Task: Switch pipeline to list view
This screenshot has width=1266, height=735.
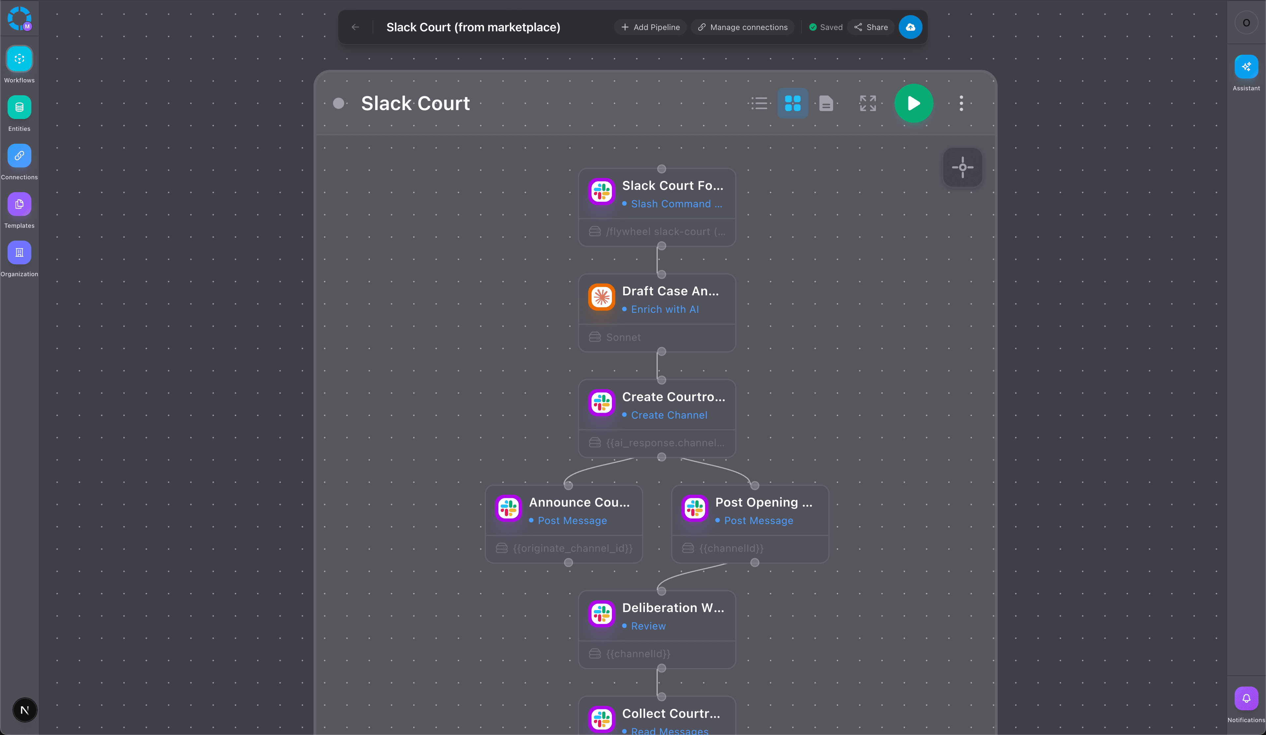Action: pyautogui.click(x=759, y=103)
